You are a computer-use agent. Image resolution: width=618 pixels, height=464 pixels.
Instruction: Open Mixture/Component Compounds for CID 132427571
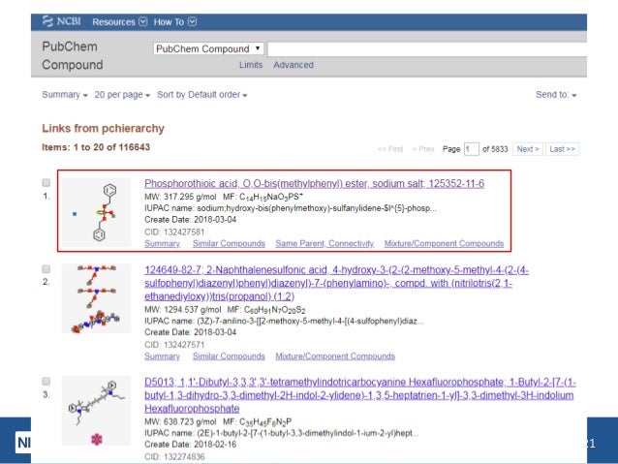coord(335,356)
